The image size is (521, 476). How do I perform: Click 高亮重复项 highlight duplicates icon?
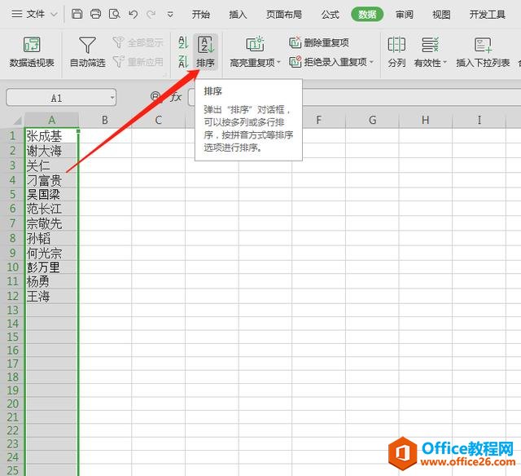coord(255,44)
